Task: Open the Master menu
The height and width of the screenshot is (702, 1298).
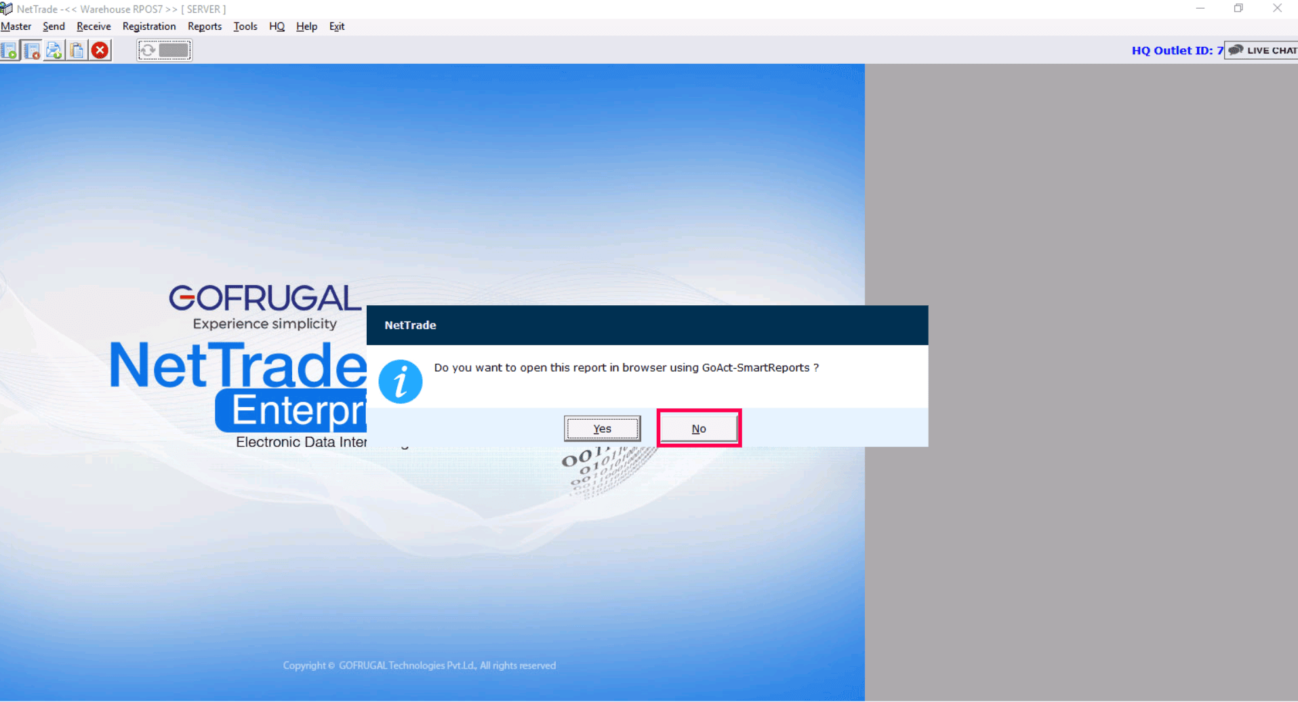Action: (16, 26)
